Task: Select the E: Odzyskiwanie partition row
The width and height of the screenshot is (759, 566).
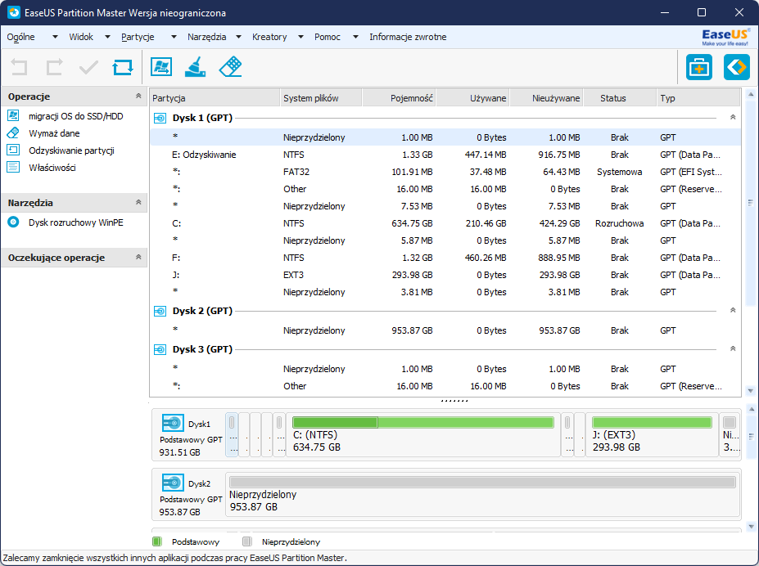Action: coord(445,155)
